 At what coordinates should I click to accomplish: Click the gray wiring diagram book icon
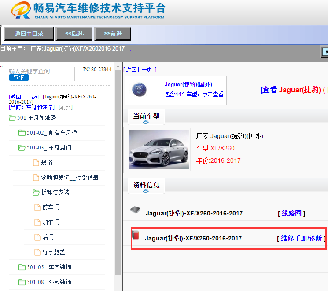click(135, 210)
